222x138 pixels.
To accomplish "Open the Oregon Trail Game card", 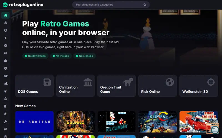I will point(117,86).
